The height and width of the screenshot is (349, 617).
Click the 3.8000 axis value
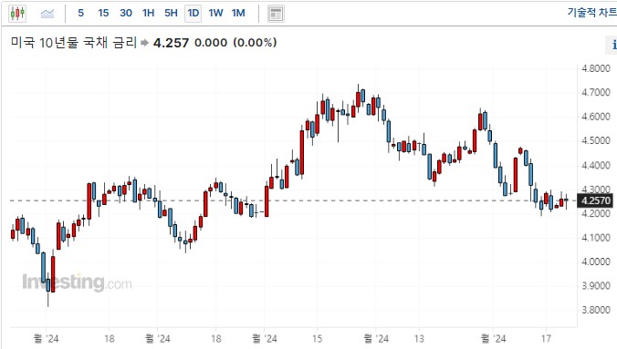tap(596, 310)
